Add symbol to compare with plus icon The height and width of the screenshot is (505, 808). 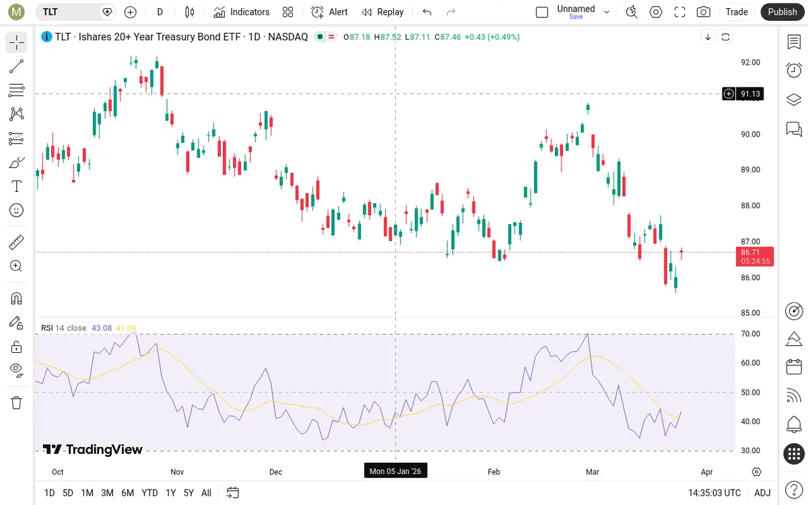tap(131, 11)
